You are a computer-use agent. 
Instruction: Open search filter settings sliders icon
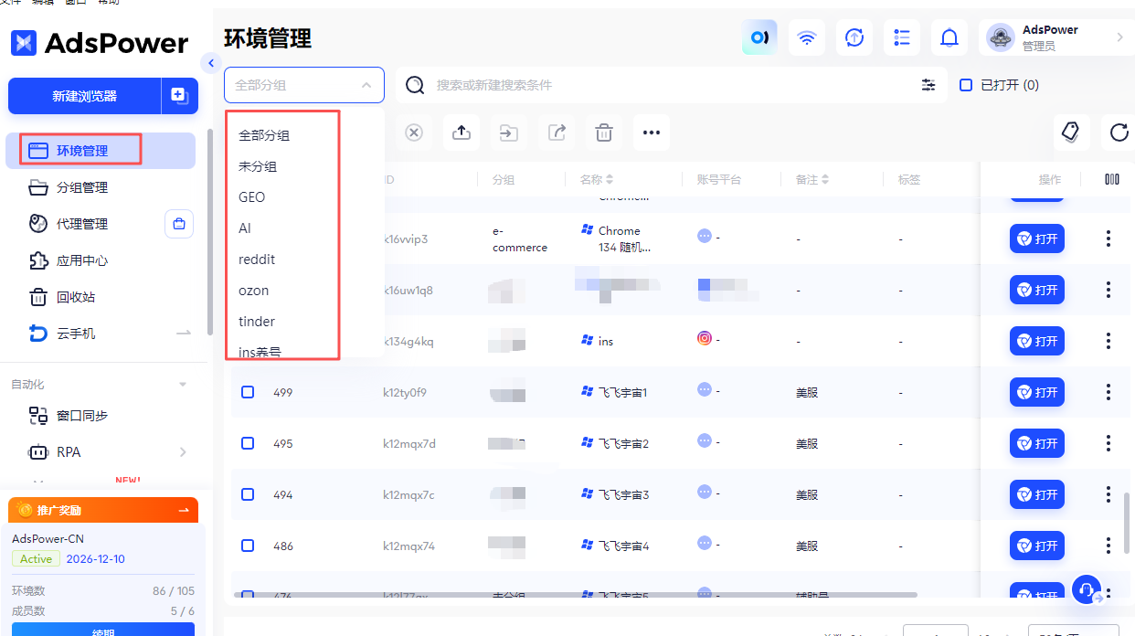928,85
